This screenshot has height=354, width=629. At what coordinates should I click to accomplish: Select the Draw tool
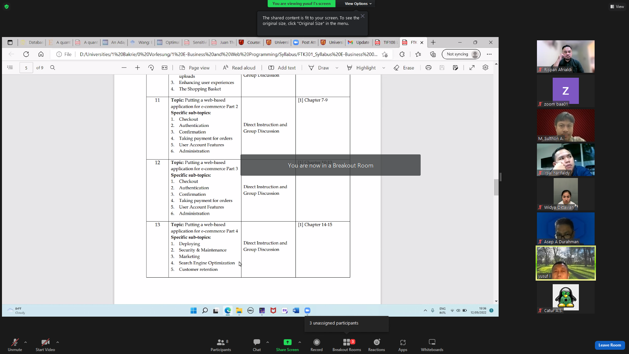tap(319, 68)
